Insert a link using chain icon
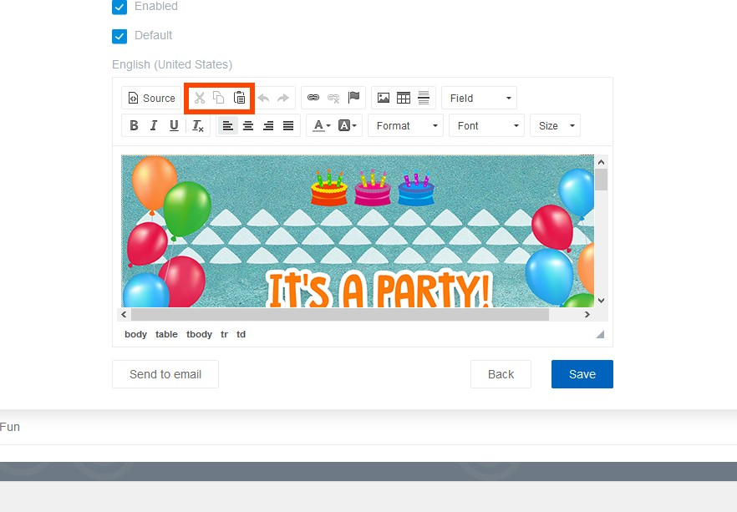The image size is (737, 512). [x=313, y=98]
